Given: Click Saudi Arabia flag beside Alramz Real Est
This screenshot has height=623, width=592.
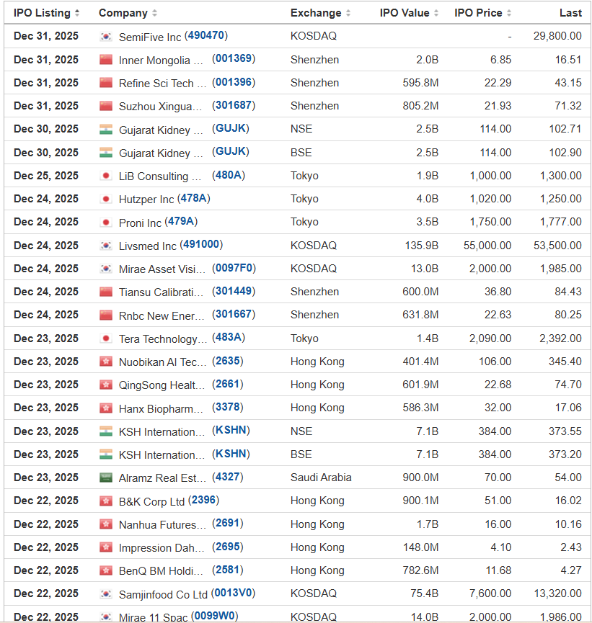Looking at the screenshot, I should click(x=106, y=478).
